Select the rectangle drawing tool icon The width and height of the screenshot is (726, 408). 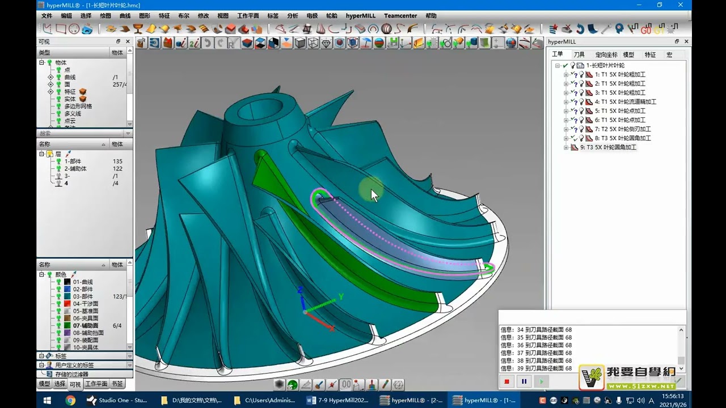click(61, 28)
